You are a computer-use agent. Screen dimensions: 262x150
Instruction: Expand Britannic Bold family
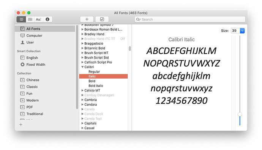(x=82, y=48)
